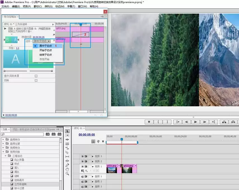Screen dimensions: 239x190
Task: Open the 窗口(W) menu
Action: (x=82, y=6)
